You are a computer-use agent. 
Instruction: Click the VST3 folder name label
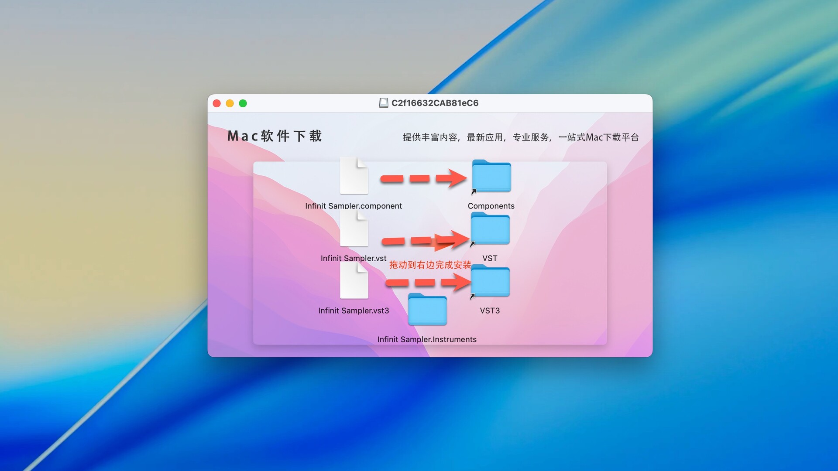(490, 311)
